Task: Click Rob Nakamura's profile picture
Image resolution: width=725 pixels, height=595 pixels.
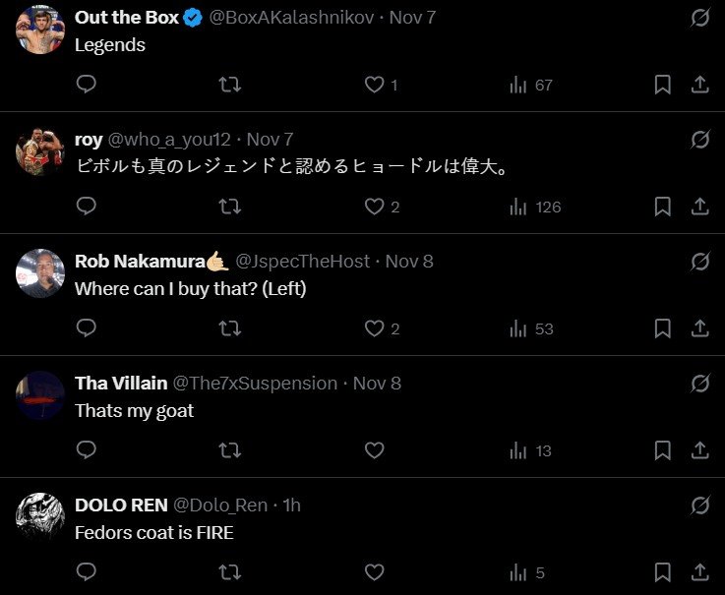Action: pos(40,272)
